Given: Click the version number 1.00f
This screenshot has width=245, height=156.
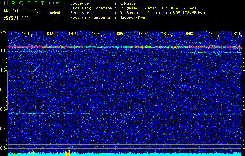Looking at the screenshot, I should 54,3.
